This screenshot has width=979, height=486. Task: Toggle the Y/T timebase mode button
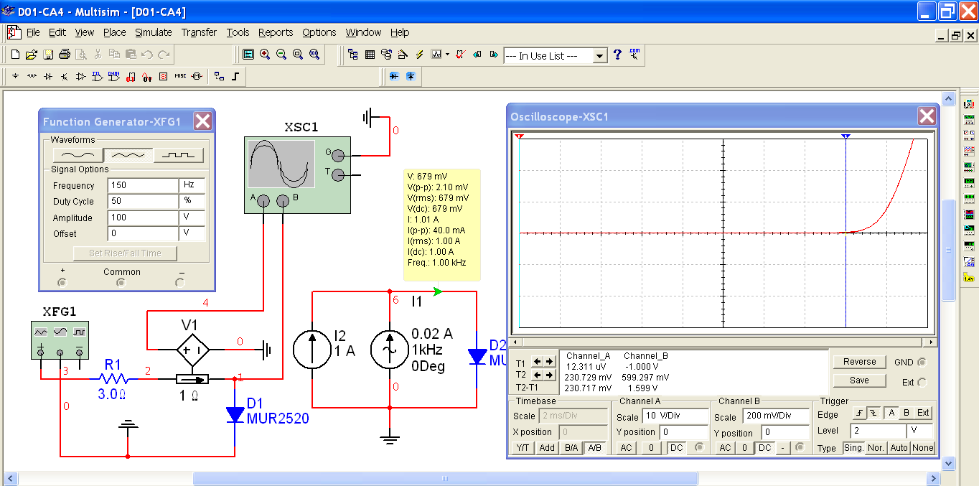[522, 448]
